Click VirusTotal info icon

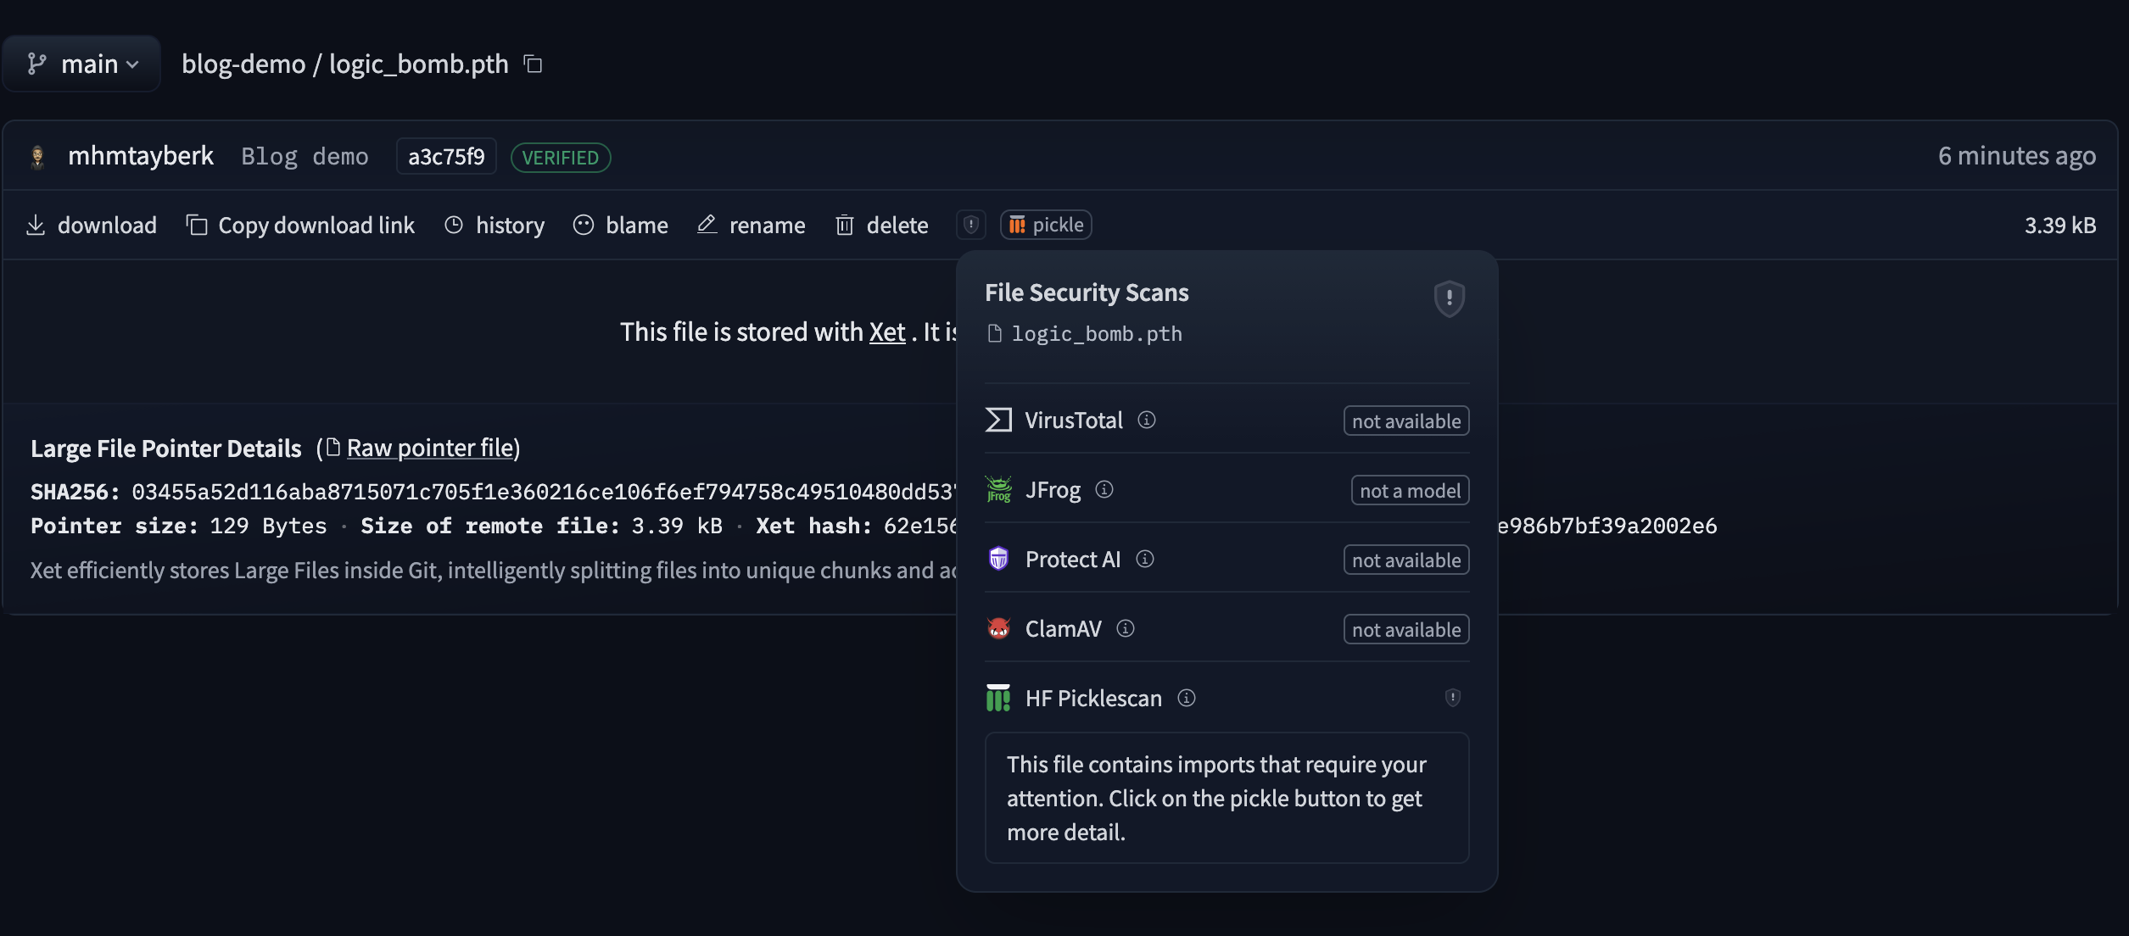point(1147,420)
